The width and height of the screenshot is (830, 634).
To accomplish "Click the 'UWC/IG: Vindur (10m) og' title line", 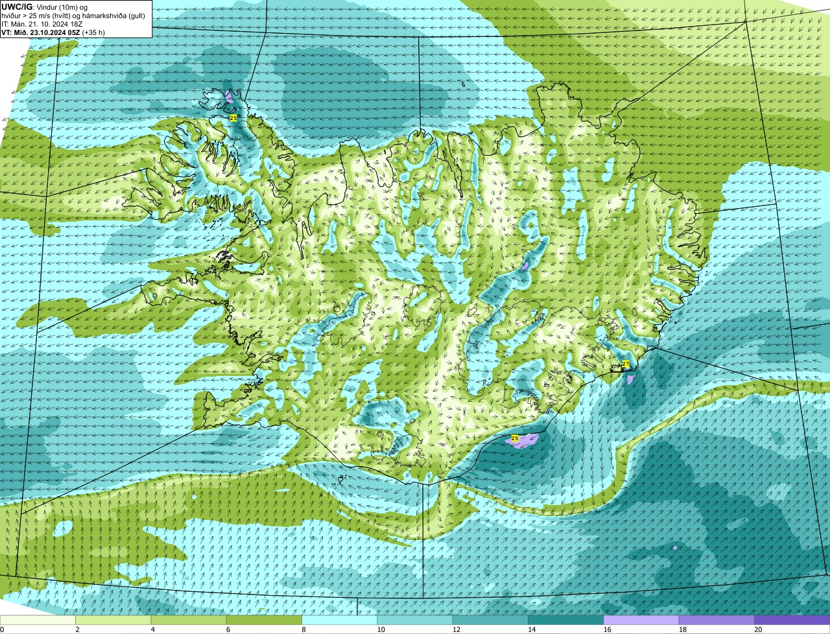I will 45,7.
